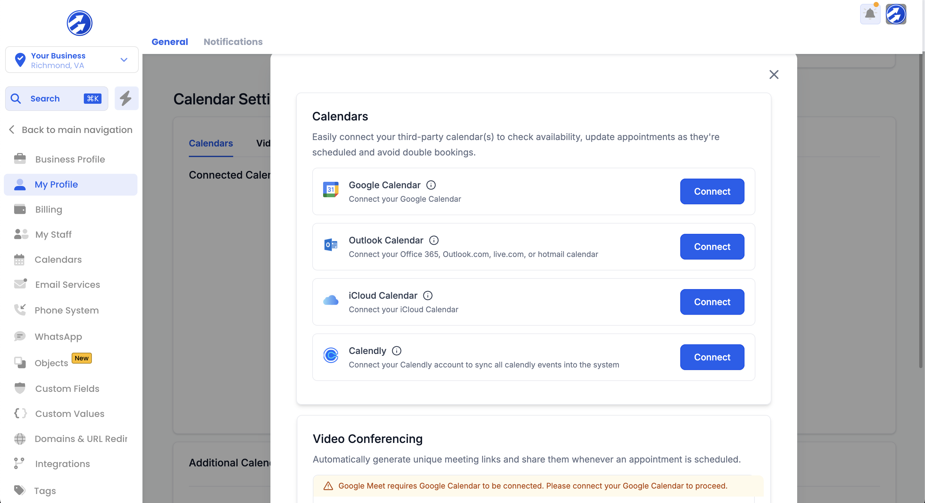
Task: Click Calendly info icon
Action: click(x=396, y=351)
